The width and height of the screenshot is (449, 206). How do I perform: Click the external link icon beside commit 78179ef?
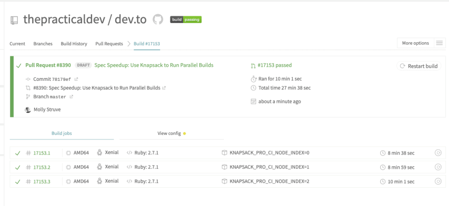[76, 79]
